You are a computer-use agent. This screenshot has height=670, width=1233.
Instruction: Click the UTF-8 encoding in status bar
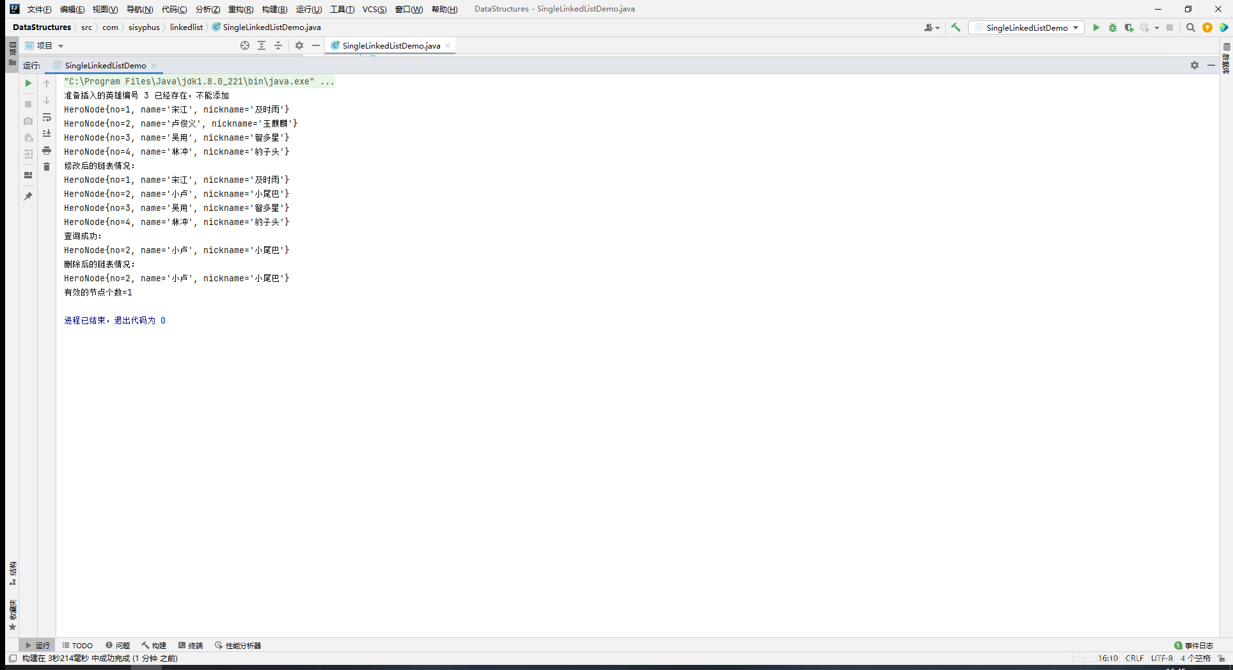click(x=1162, y=658)
